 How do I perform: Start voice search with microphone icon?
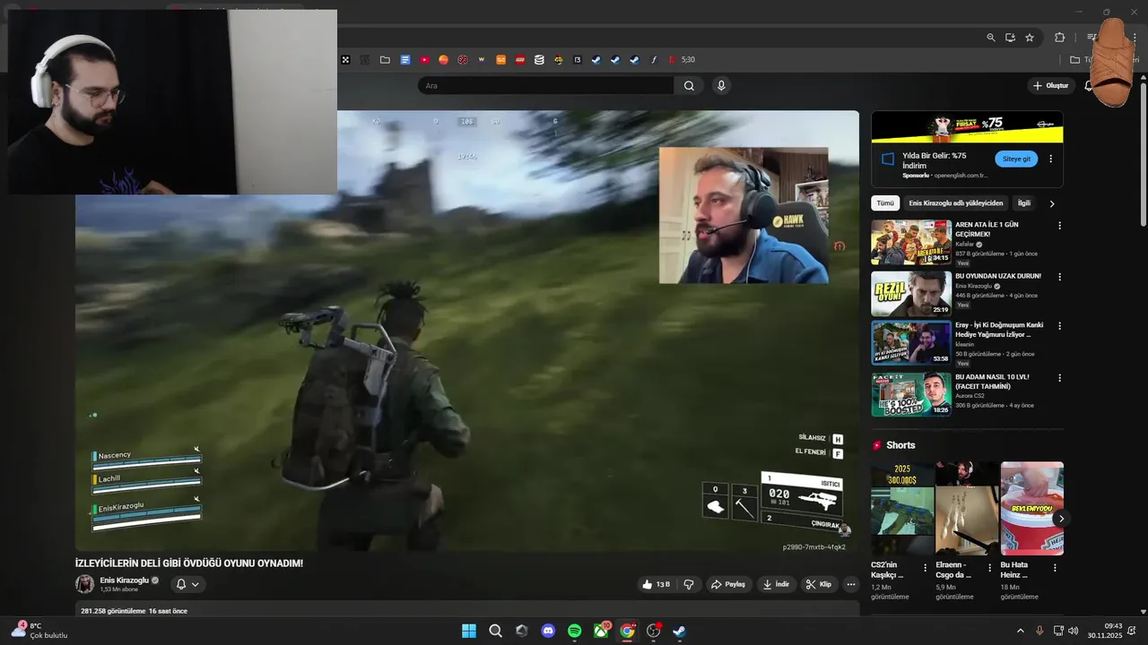pyautogui.click(x=721, y=86)
